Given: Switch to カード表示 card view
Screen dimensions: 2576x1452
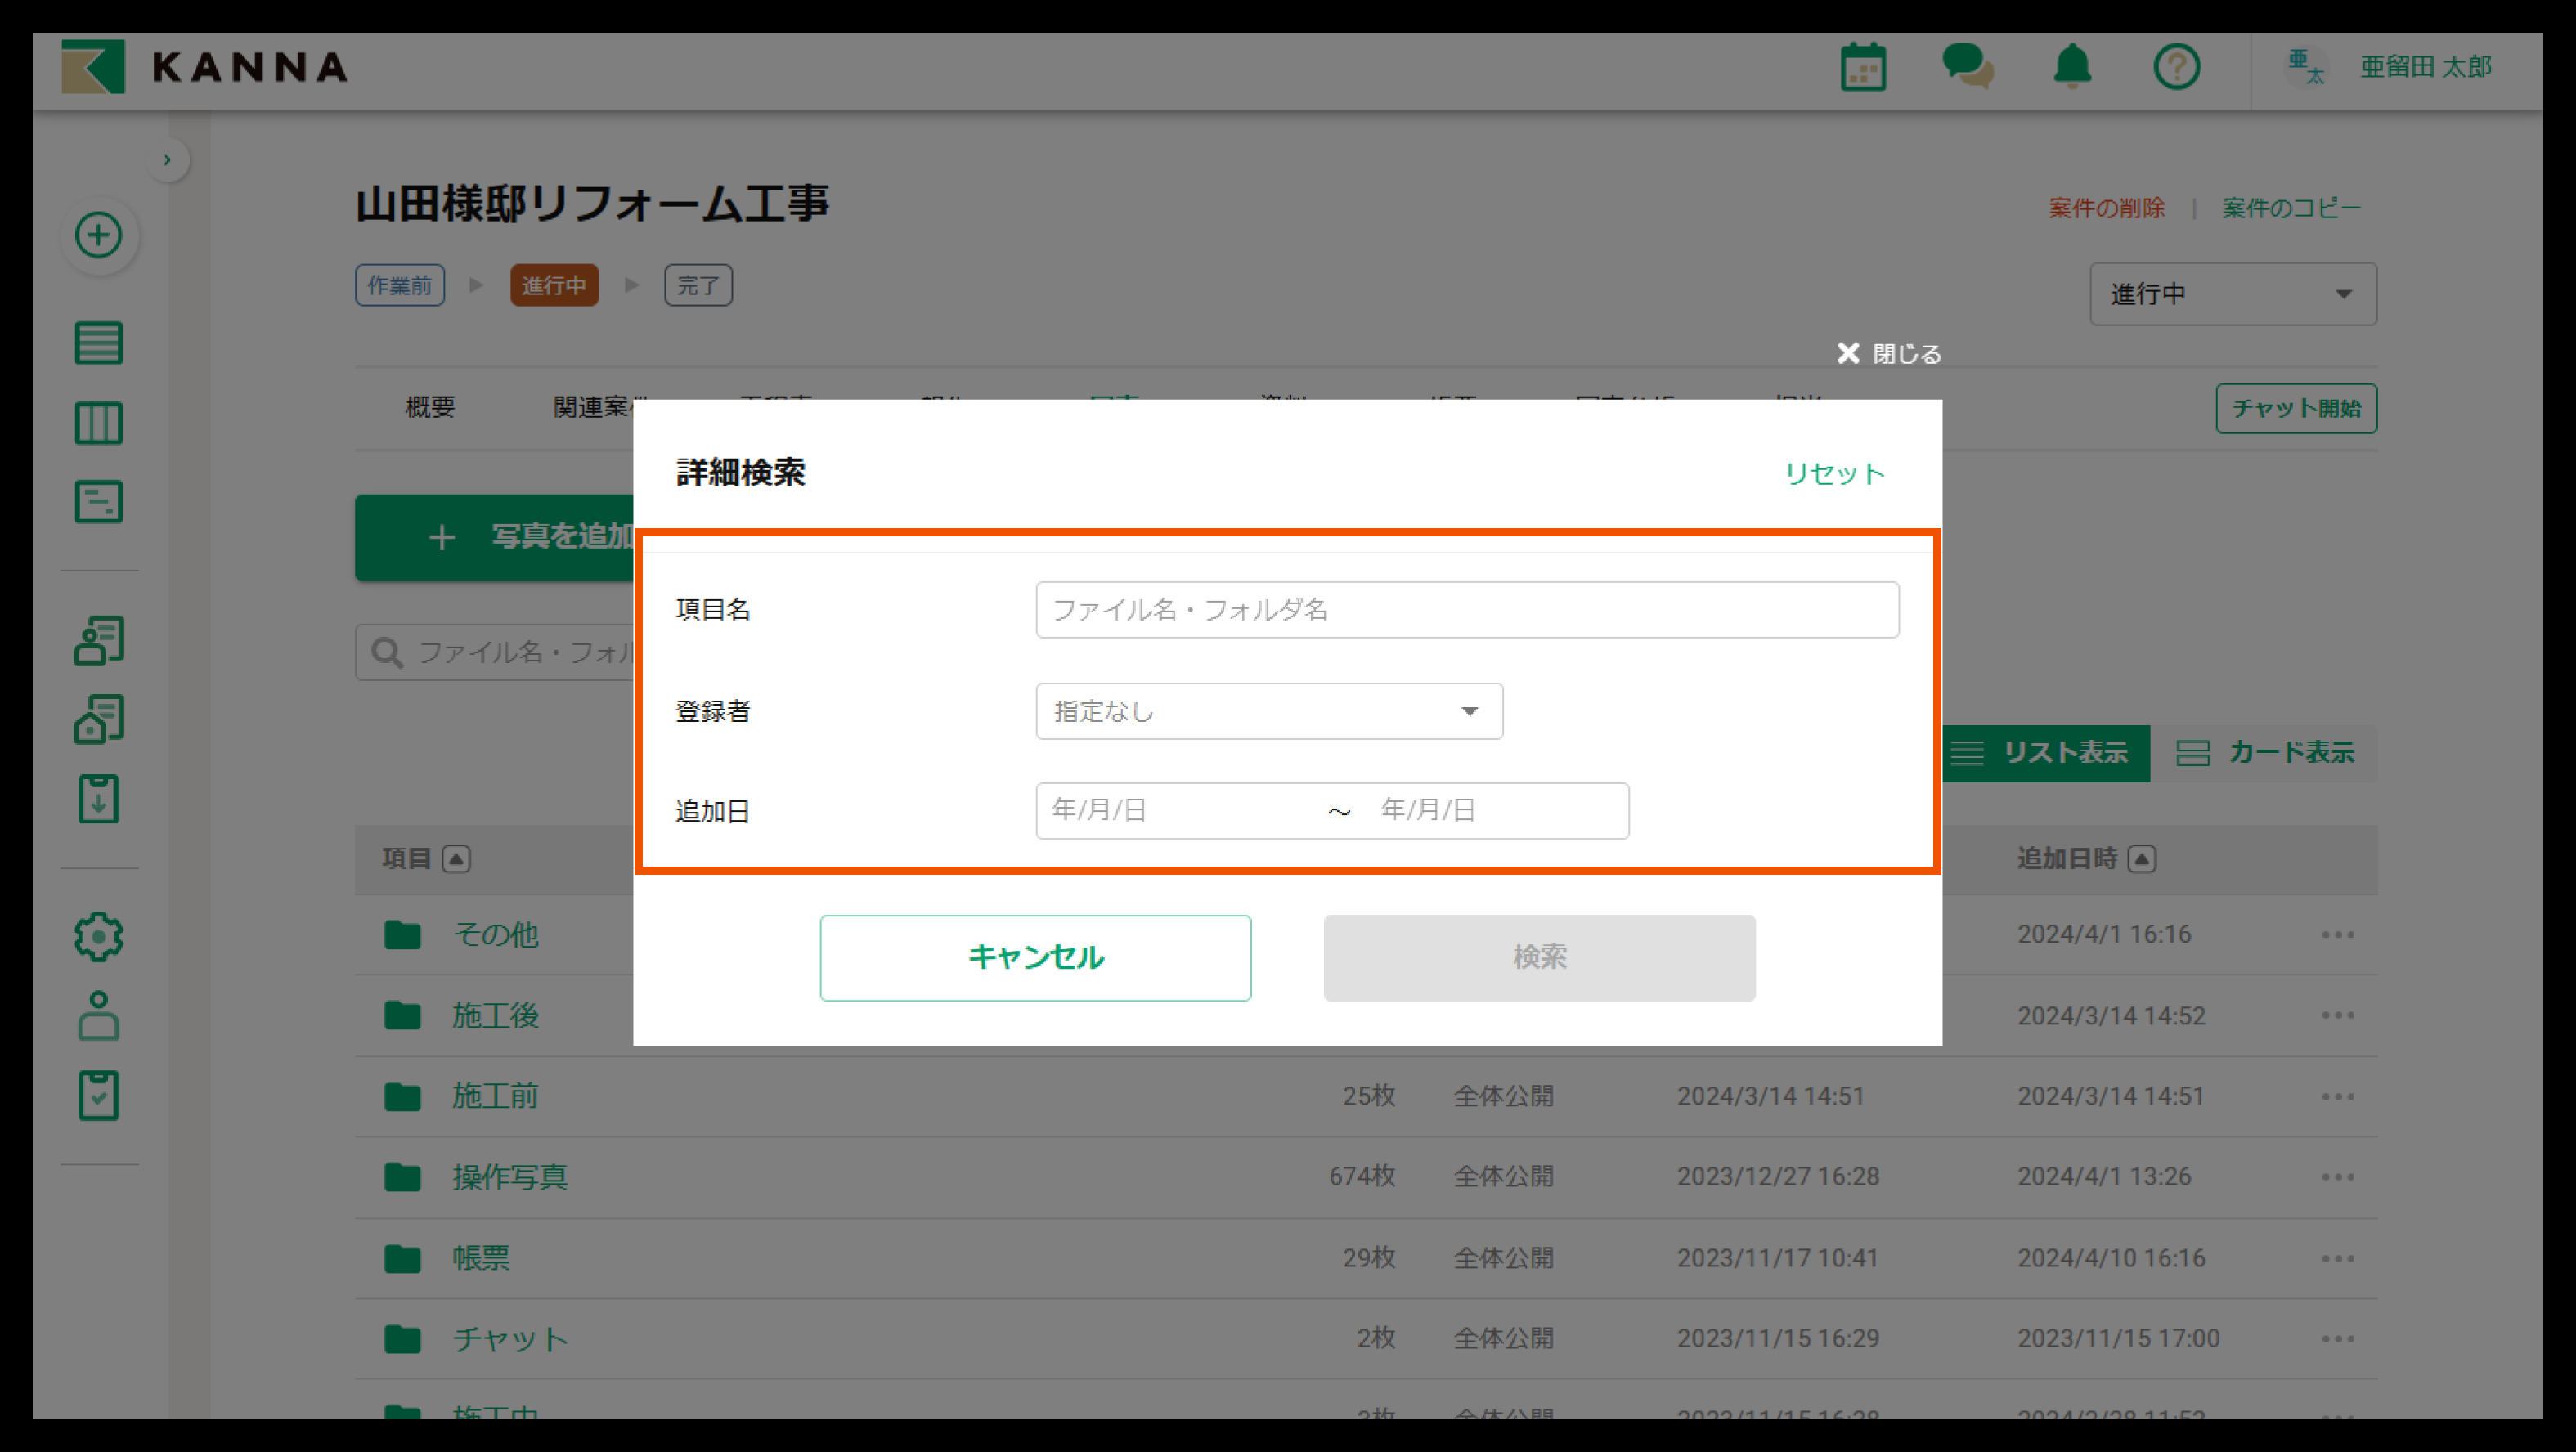Looking at the screenshot, I should 2266,753.
